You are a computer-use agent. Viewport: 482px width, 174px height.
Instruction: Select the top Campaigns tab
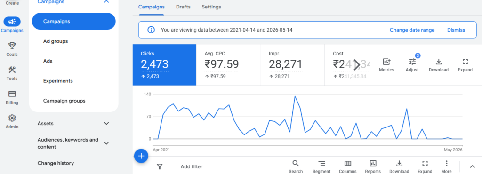pyautogui.click(x=151, y=7)
